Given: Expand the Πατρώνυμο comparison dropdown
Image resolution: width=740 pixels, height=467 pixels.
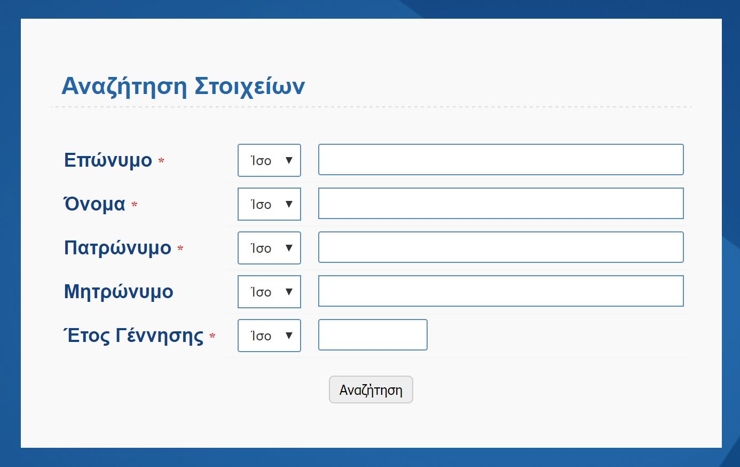Looking at the screenshot, I should click(x=269, y=248).
